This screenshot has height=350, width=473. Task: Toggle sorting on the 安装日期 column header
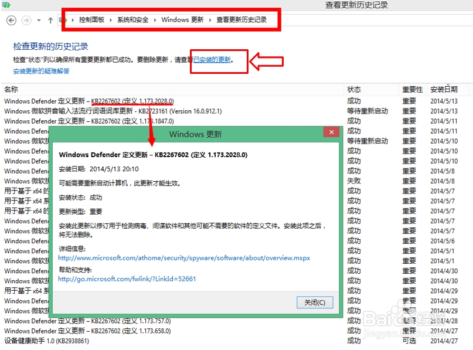click(445, 89)
